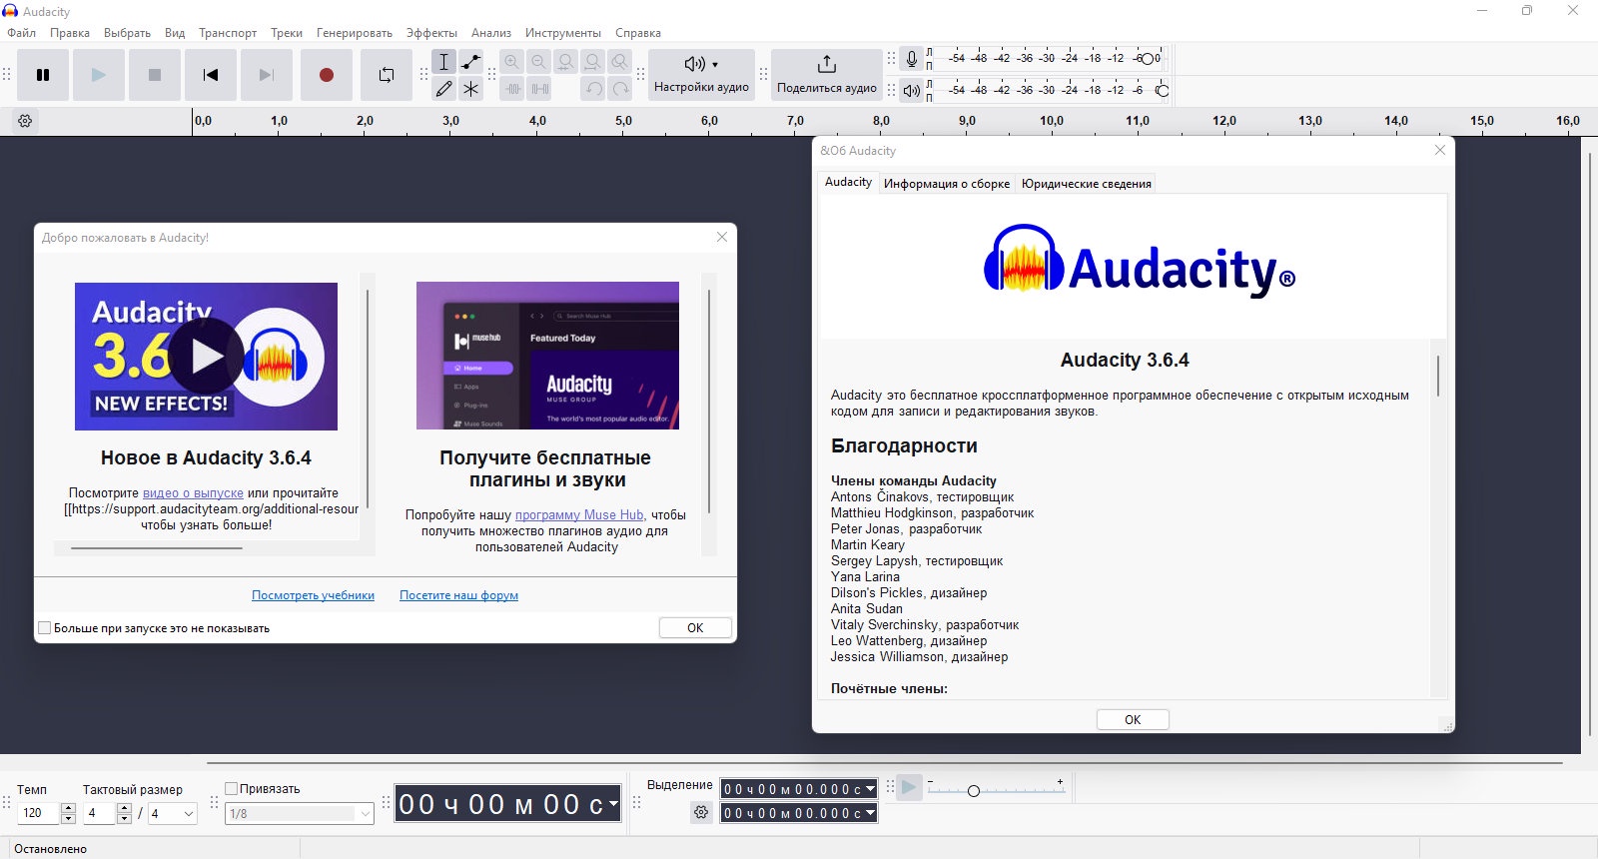Select the Multi-tool asterisk icon
The image size is (1598, 859).
coord(471,89)
